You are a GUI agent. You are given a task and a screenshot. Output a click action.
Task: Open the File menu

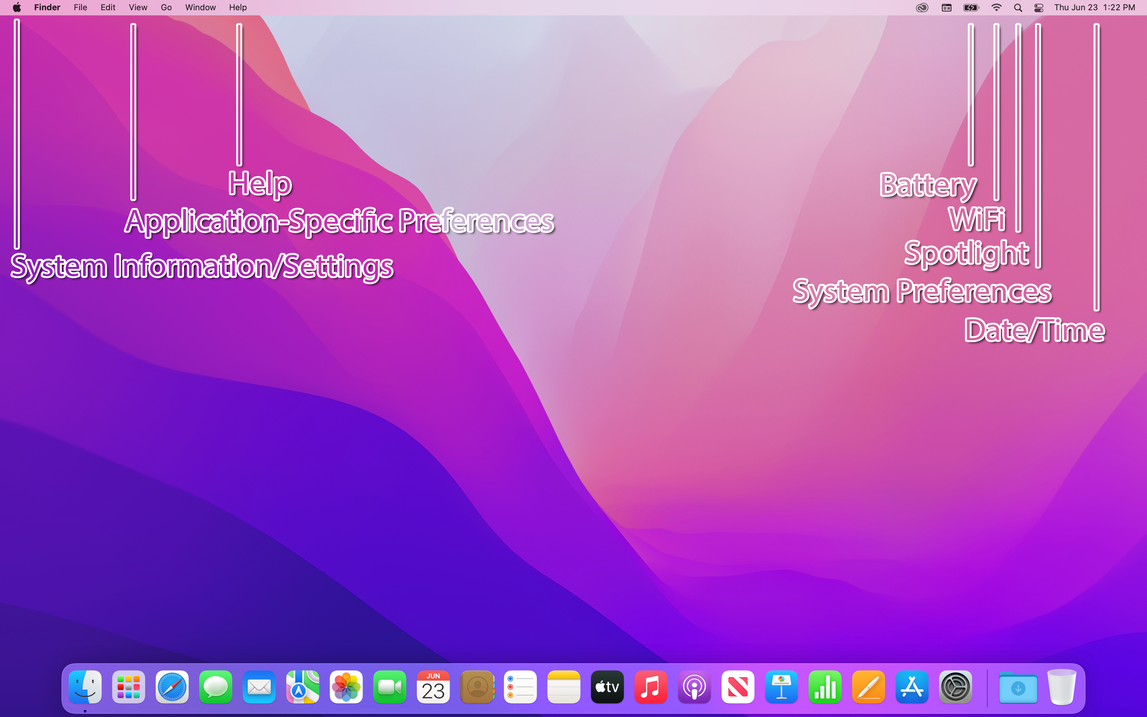pos(80,7)
